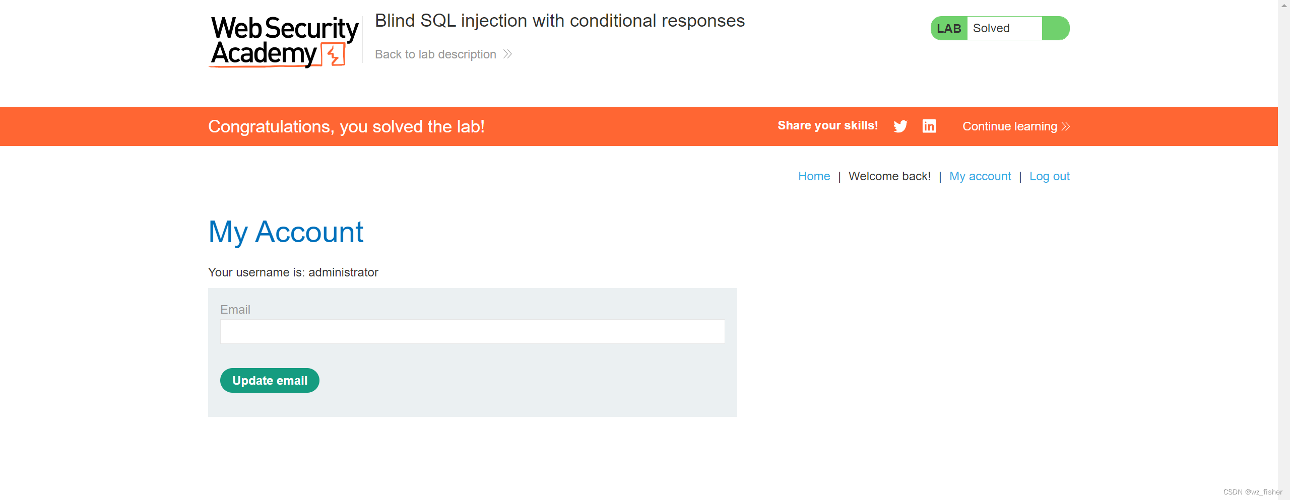Toggle the LAB badge on the status pill

pos(949,28)
